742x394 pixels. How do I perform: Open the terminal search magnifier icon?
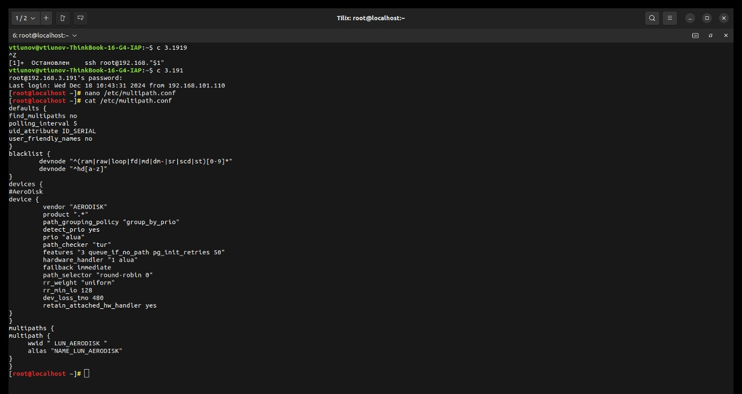click(652, 18)
